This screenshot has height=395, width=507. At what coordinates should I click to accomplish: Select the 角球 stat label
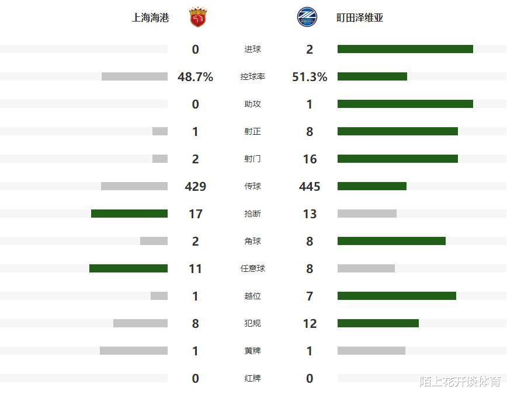253,241
